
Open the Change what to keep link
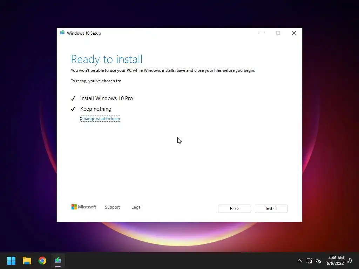tap(100, 119)
